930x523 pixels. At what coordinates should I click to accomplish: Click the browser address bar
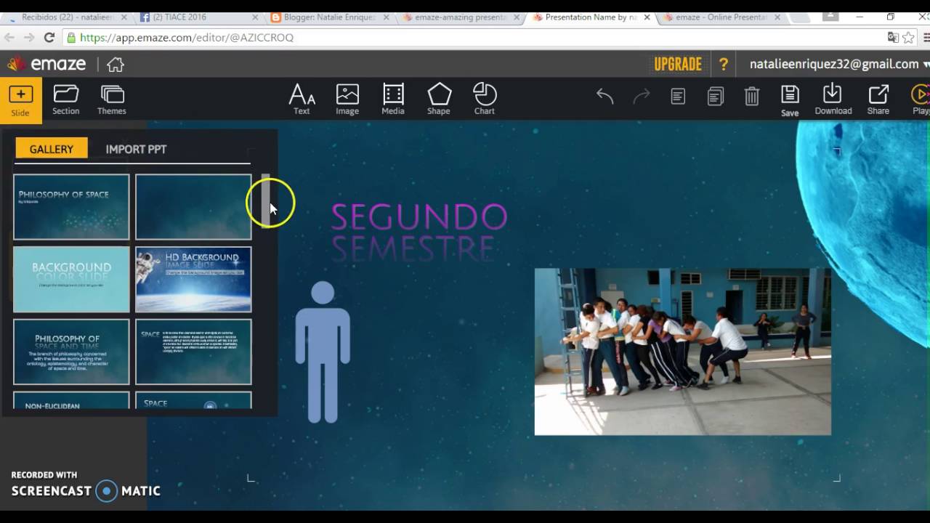point(472,38)
